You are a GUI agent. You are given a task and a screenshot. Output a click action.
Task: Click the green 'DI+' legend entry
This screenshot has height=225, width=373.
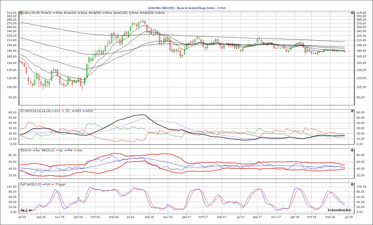click(57, 111)
